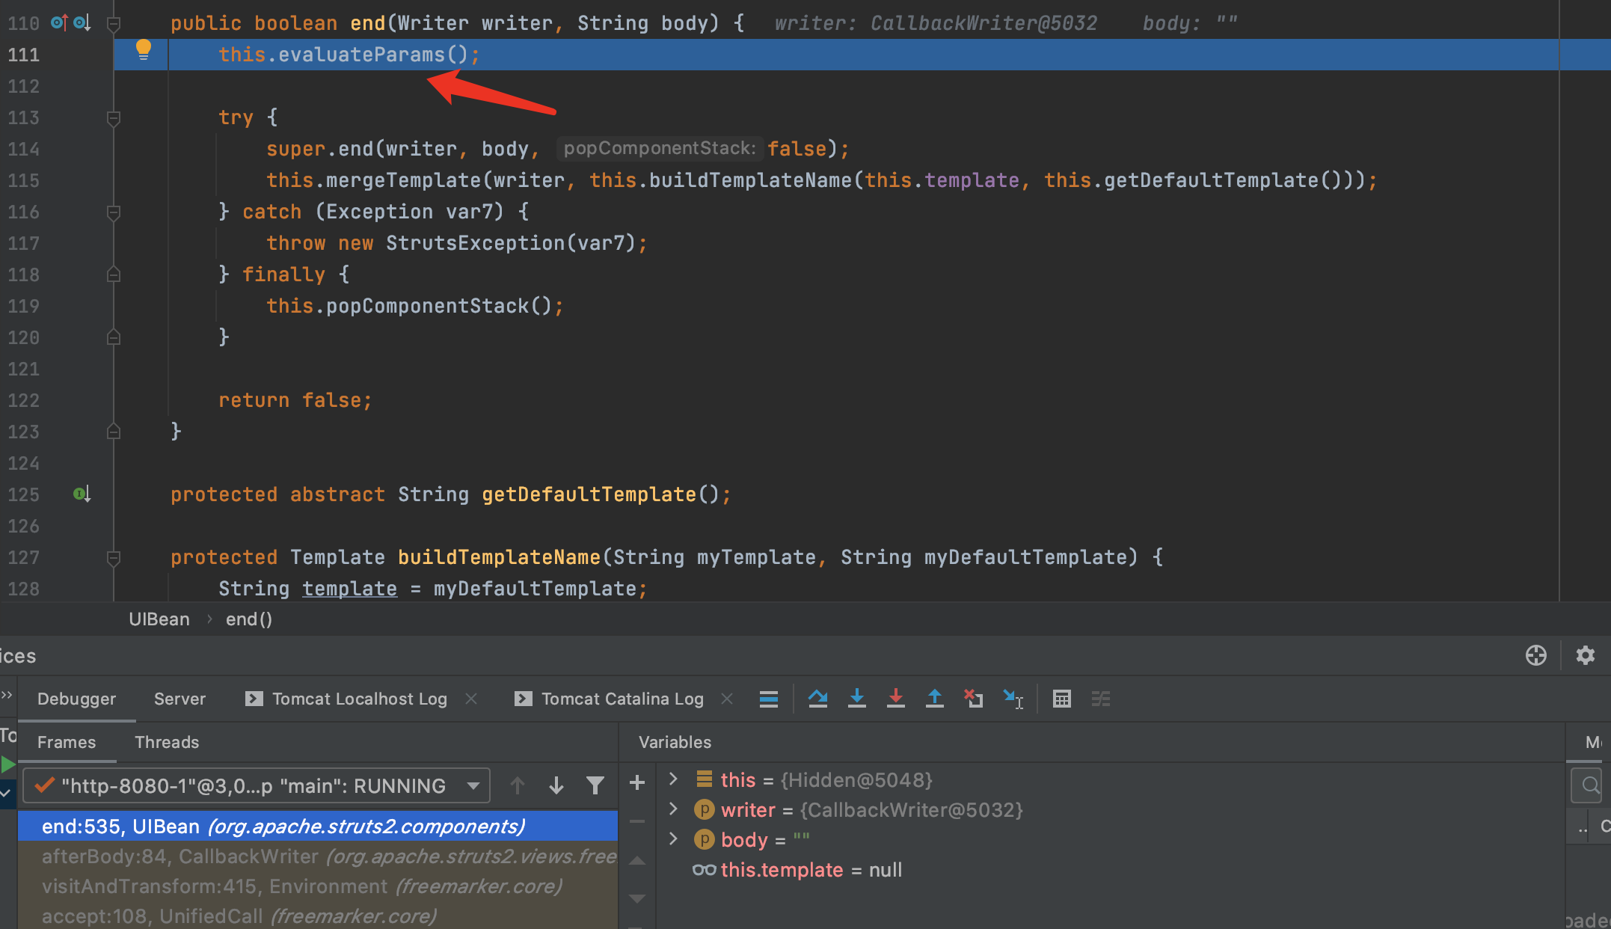Image resolution: width=1611 pixels, height=929 pixels.
Task: Click the Step Out debugger icon
Action: pyautogui.click(x=934, y=699)
